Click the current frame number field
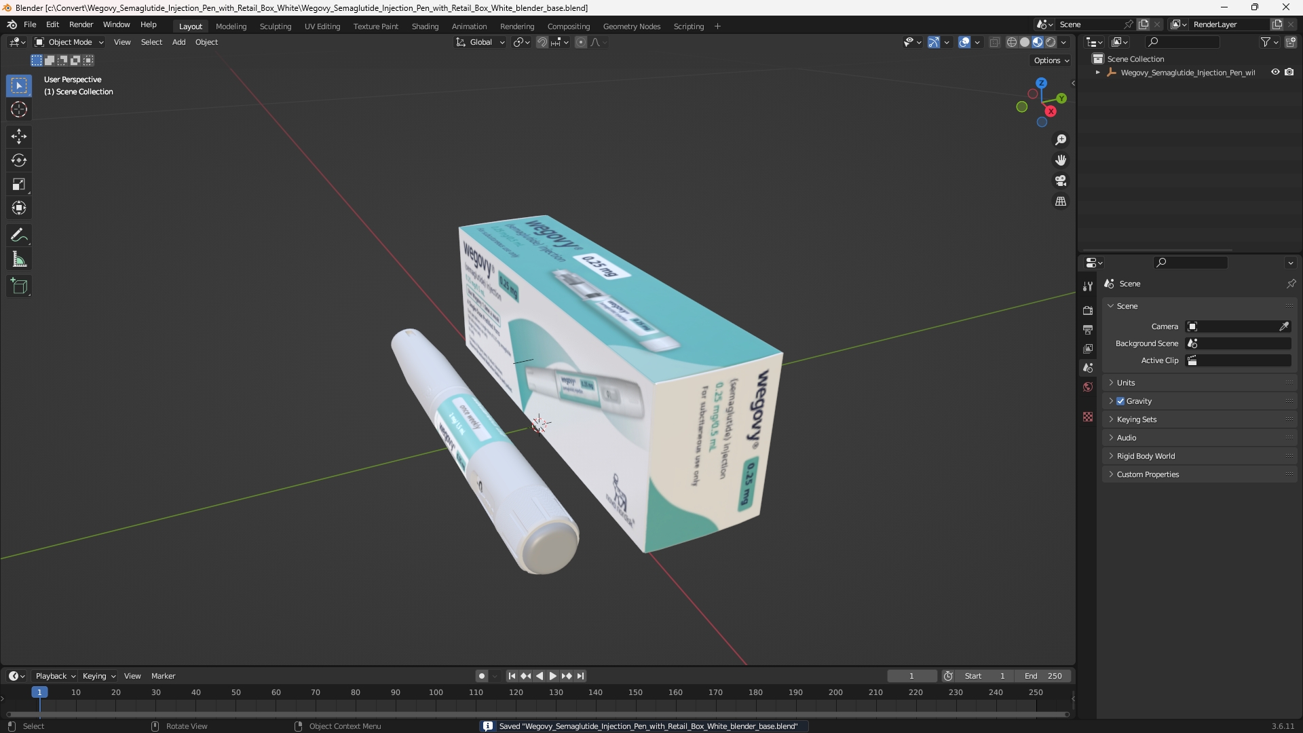 (x=912, y=676)
